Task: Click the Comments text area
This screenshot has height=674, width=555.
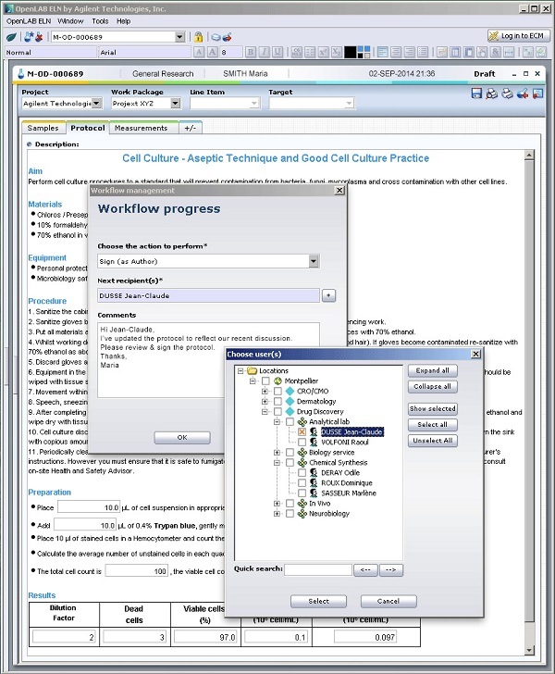Action: tap(208, 360)
